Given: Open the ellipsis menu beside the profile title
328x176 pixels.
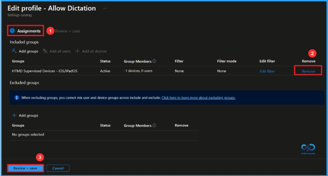Looking at the screenshot, I should pos(105,8).
